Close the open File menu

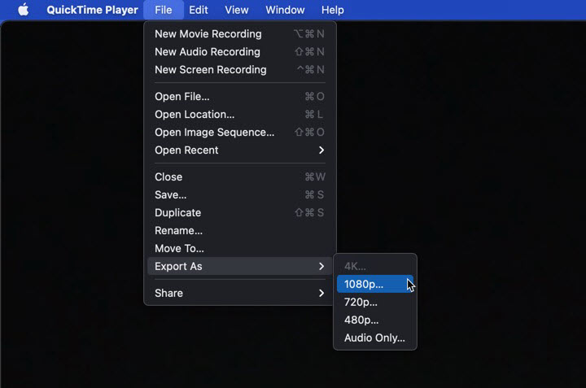pos(164,10)
